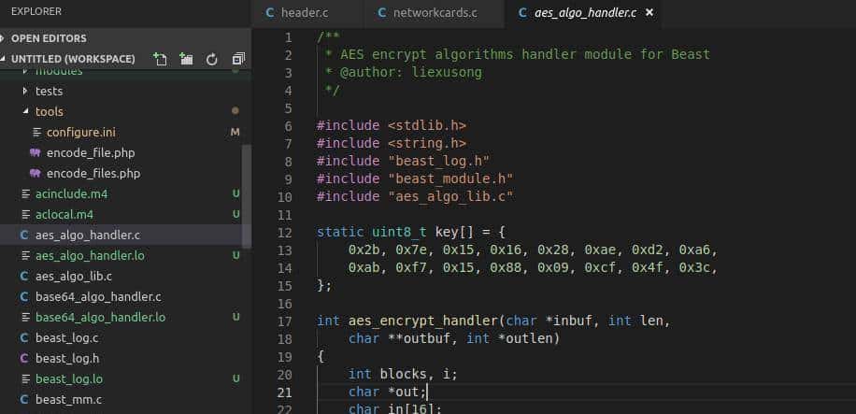856x414 pixels.
Task: Click the EXPLORER panel title
Action: coord(36,11)
